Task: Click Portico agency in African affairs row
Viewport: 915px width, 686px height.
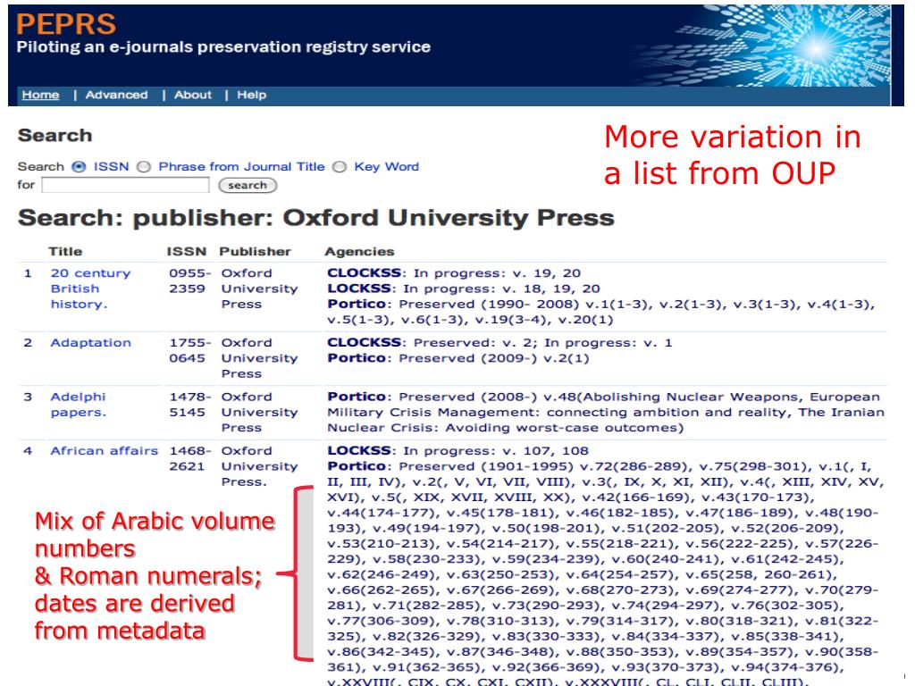Action: pos(357,466)
